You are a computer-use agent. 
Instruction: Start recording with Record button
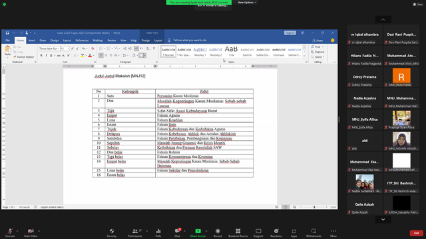pyautogui.click(x=218, y=232)
